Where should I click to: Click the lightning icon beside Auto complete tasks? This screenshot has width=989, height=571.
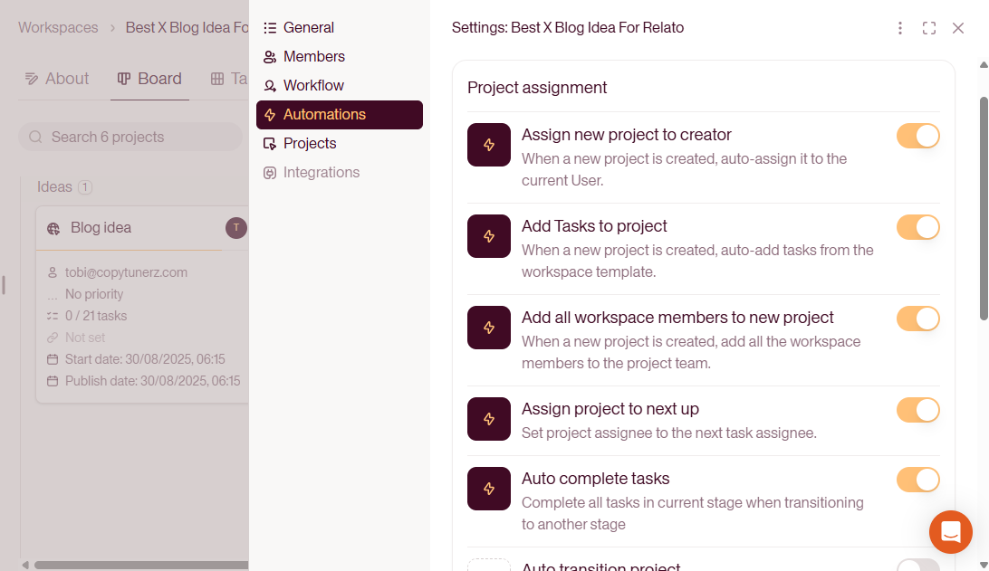click(x=489, y=489)
